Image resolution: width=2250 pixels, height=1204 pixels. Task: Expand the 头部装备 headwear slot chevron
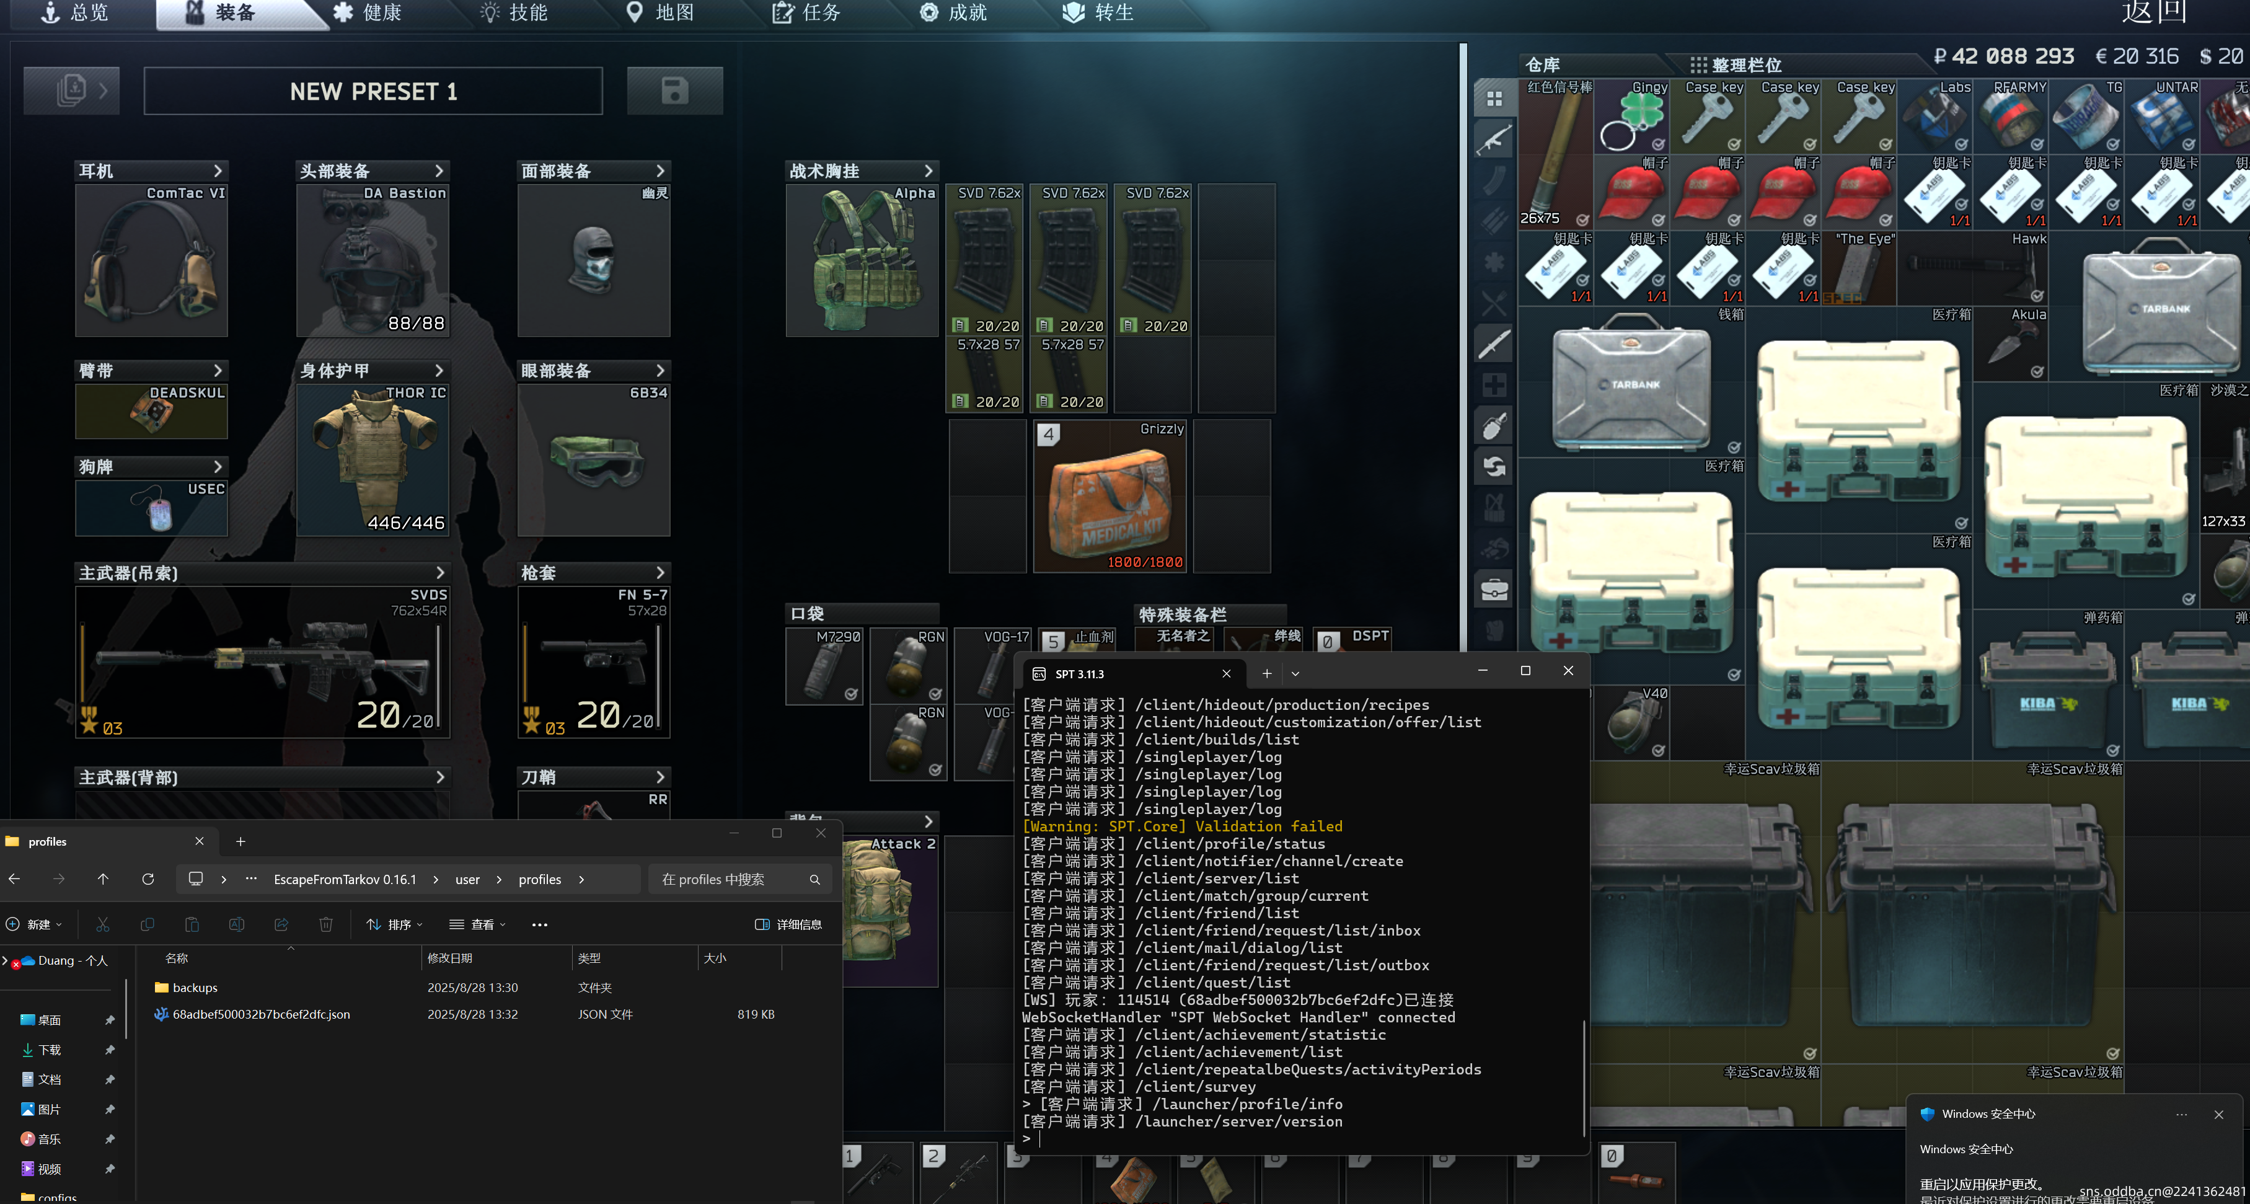pos(439,170)
